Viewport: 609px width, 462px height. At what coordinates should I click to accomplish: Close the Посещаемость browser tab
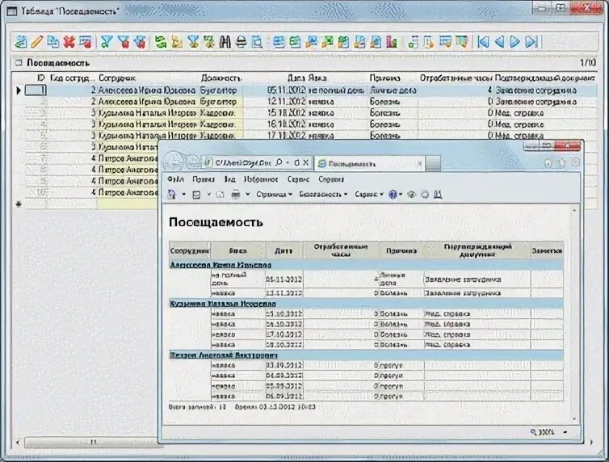click(x=419, y=164)
